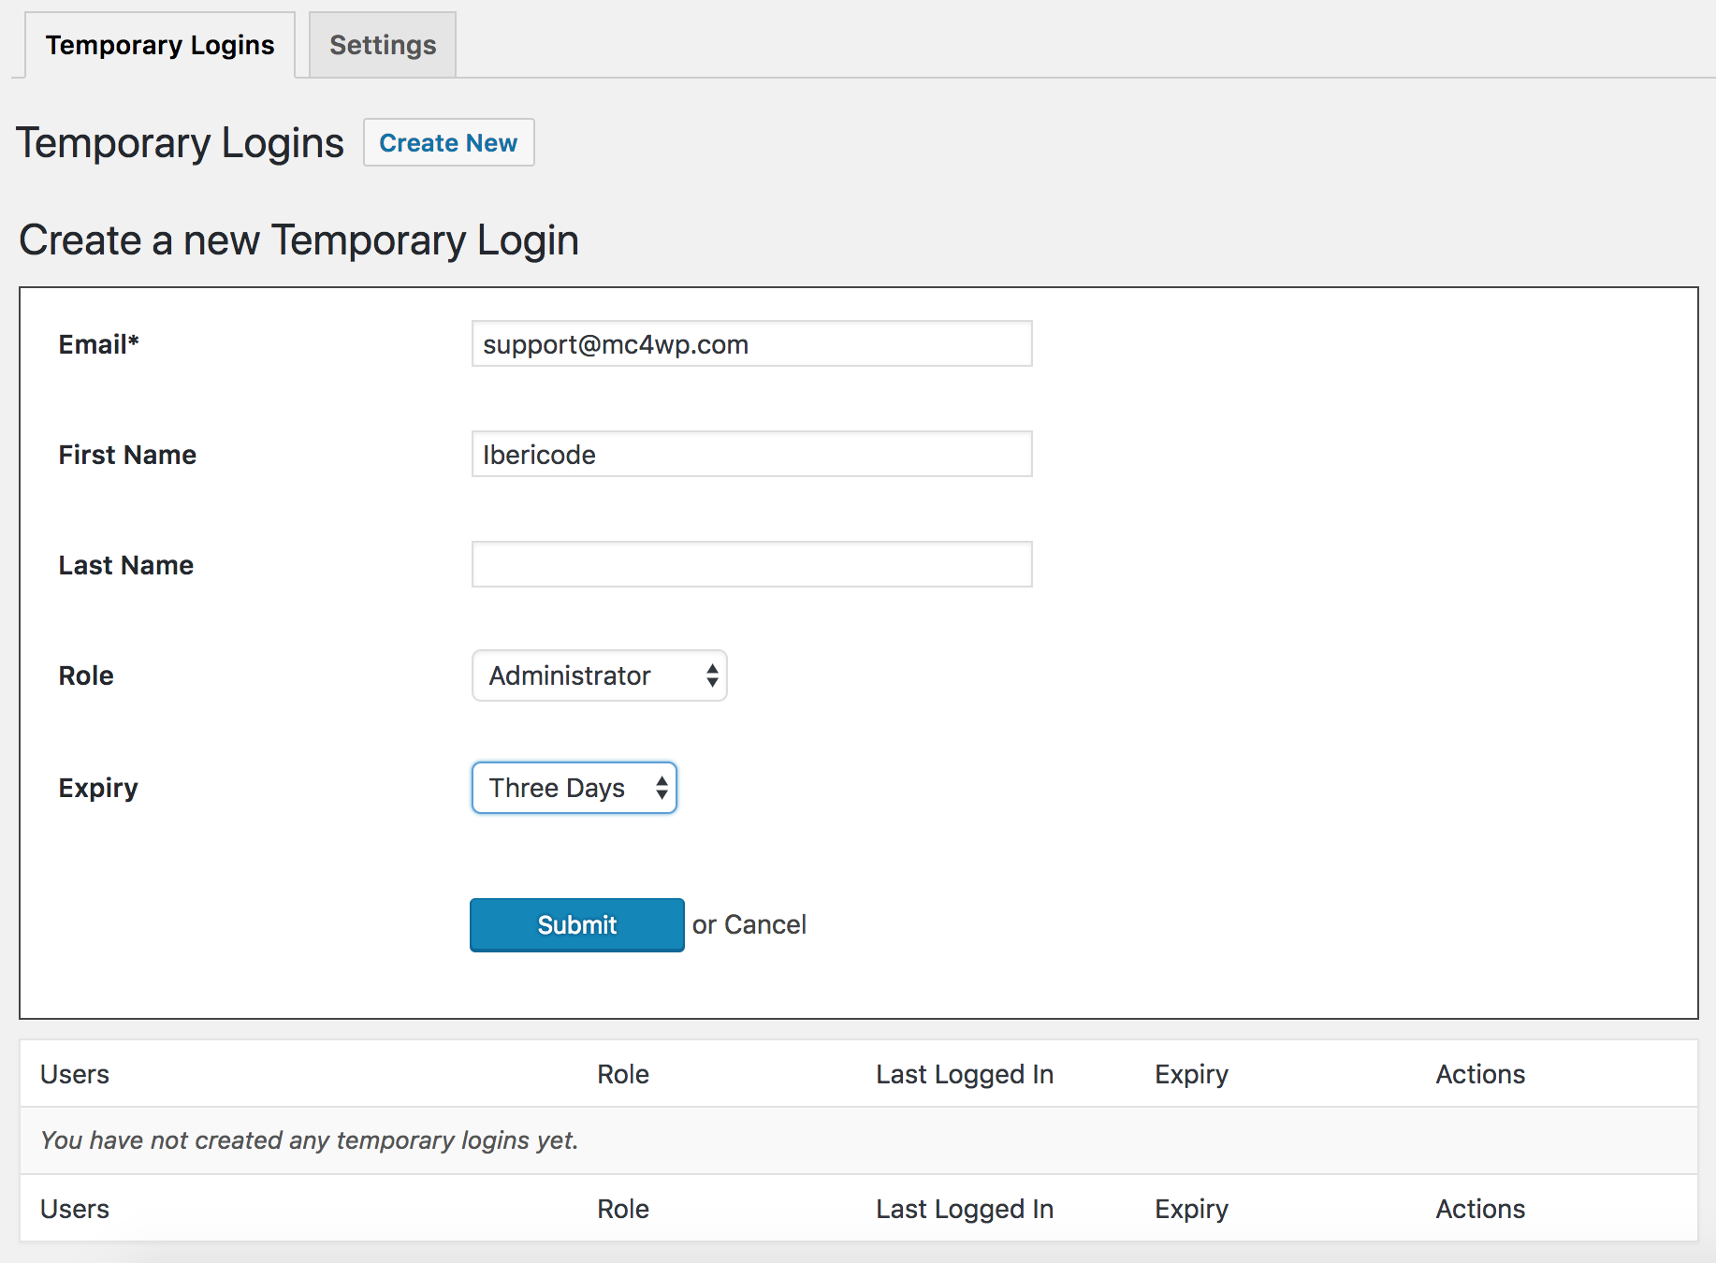Click the Users column header
Screen dimensions: 1716x1263
click(74, 1074)
